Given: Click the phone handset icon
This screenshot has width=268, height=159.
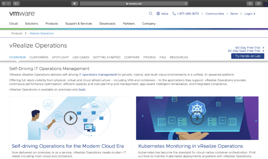Looking at the screenshot, I should pos(174,14).
